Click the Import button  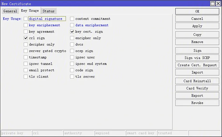click(x=197, y=72)
